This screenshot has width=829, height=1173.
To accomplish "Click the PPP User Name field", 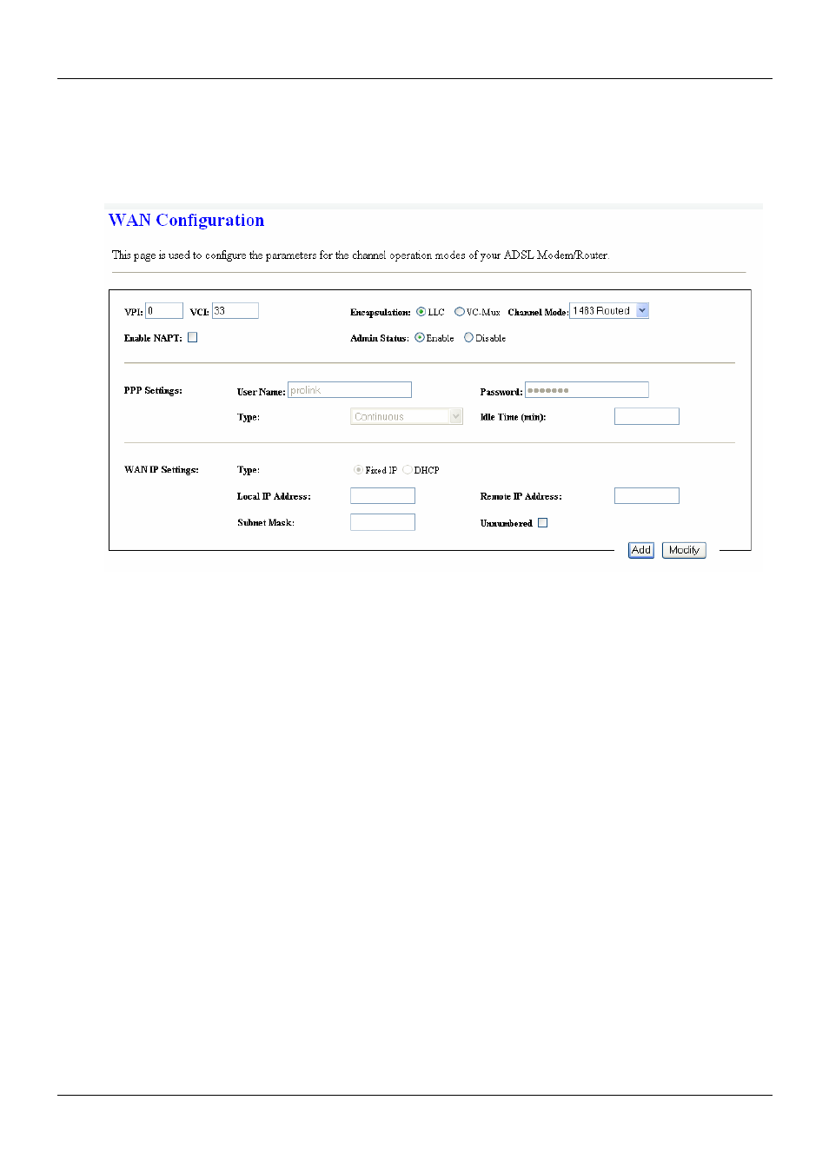I will [x=349, y=390].
